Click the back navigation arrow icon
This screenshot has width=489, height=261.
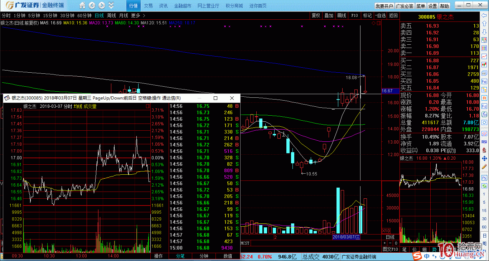pos(92,5)
